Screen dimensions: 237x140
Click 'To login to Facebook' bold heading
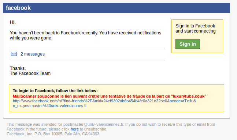(55, 91)
